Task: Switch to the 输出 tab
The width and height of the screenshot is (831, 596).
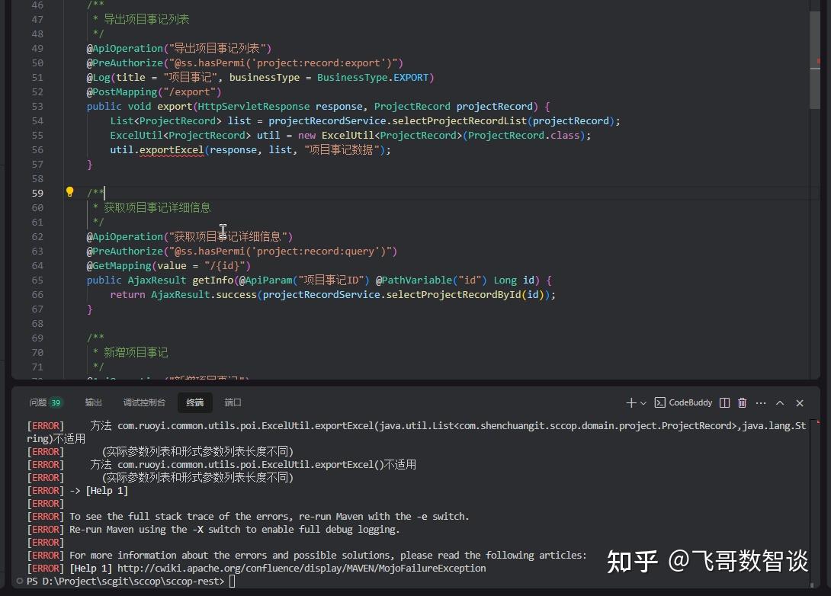Action: pyautogui.click(x=93, y=402)
